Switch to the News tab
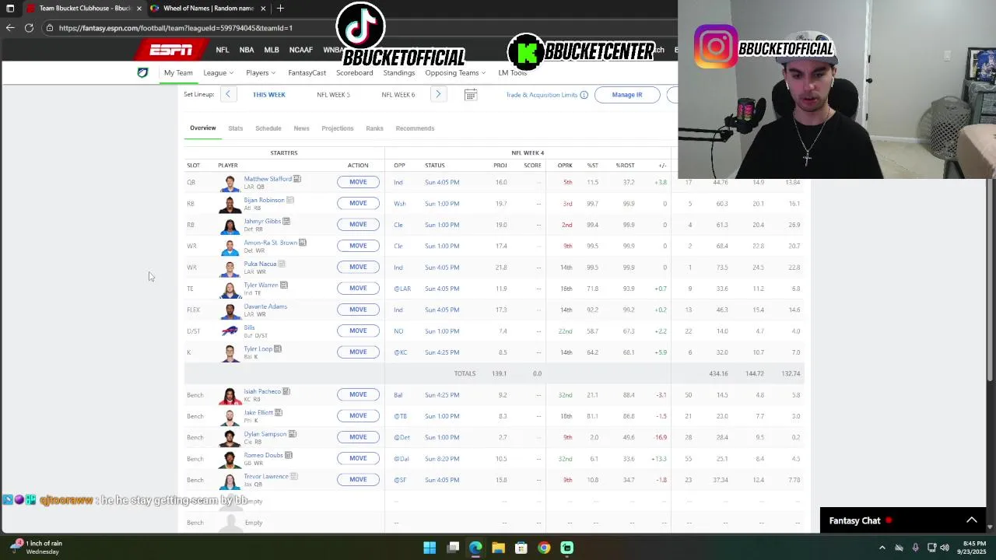Screen dimensions: 996x560 click(301, 128)
